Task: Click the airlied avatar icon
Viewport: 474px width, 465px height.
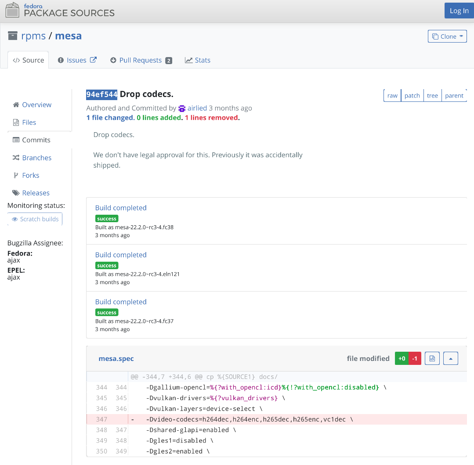Action: (x=182, y=108)
